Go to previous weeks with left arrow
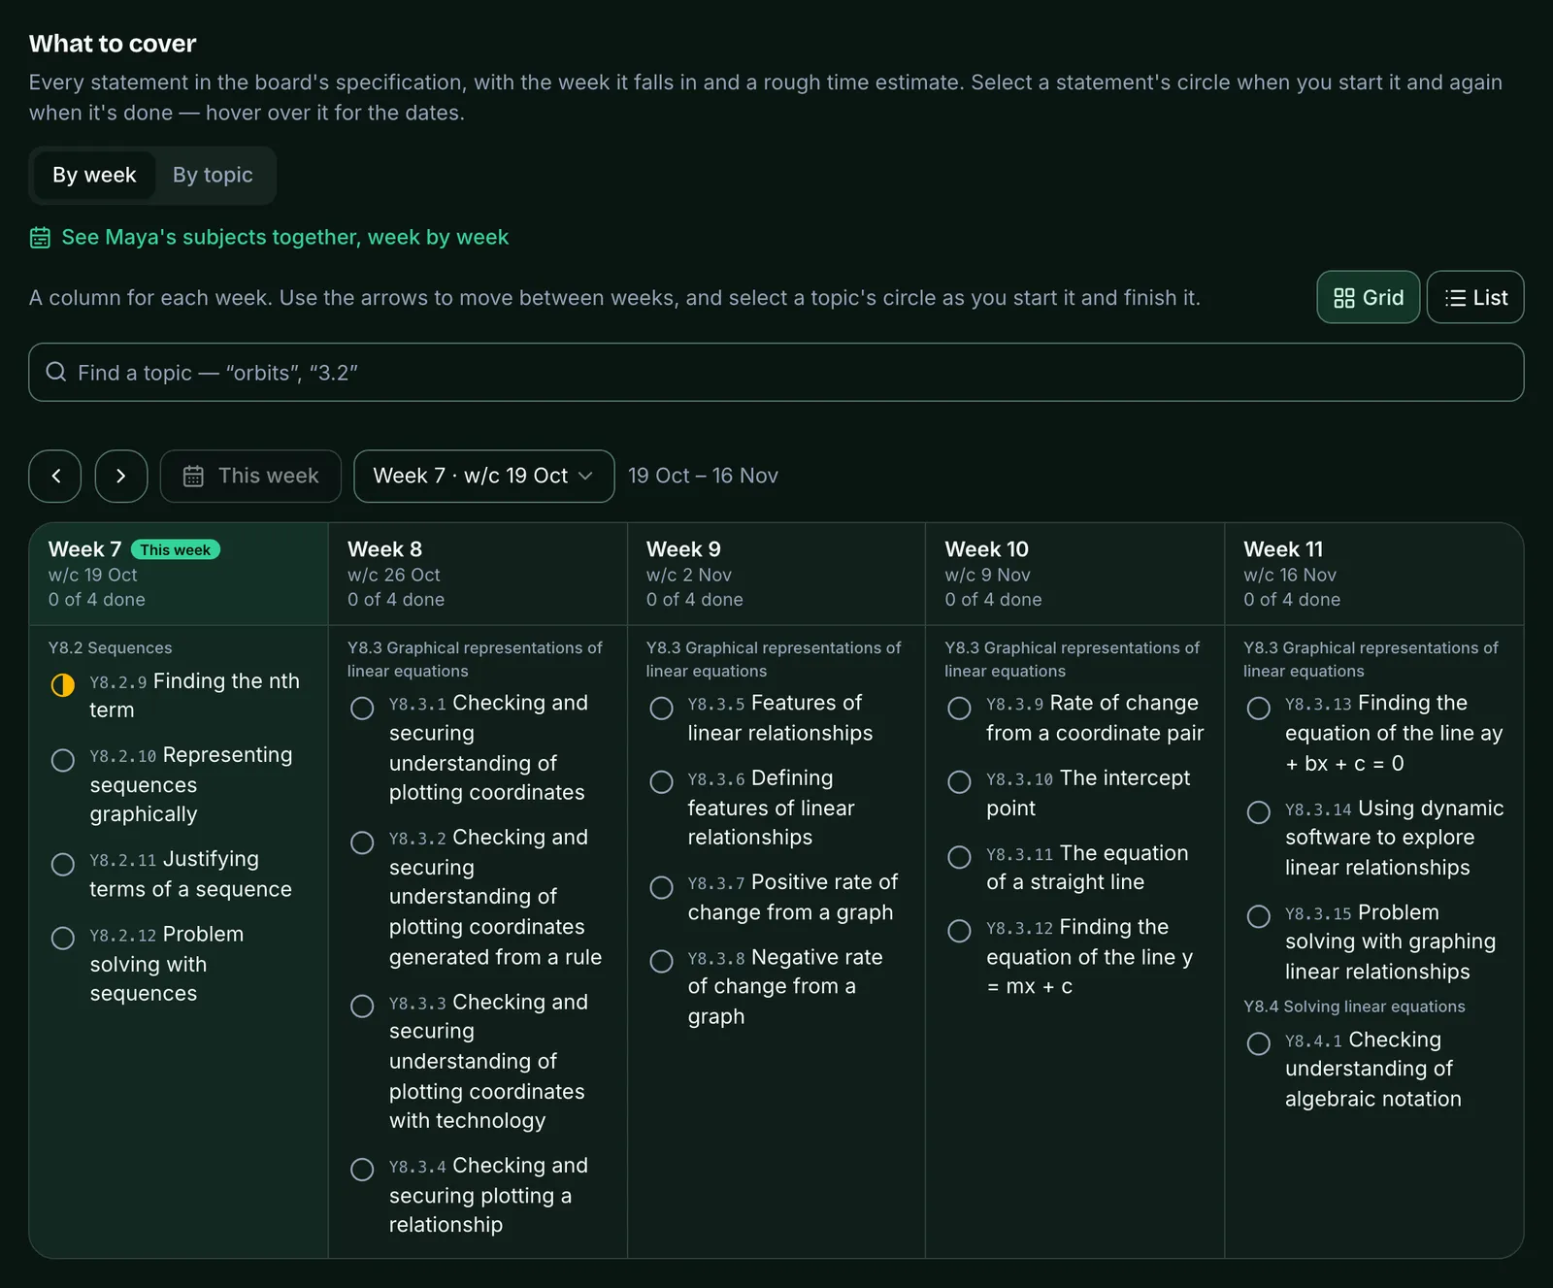This screenshot has width=1553, height=1288. (55, 476)
